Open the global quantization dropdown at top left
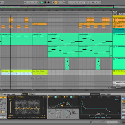 [2, 2]
